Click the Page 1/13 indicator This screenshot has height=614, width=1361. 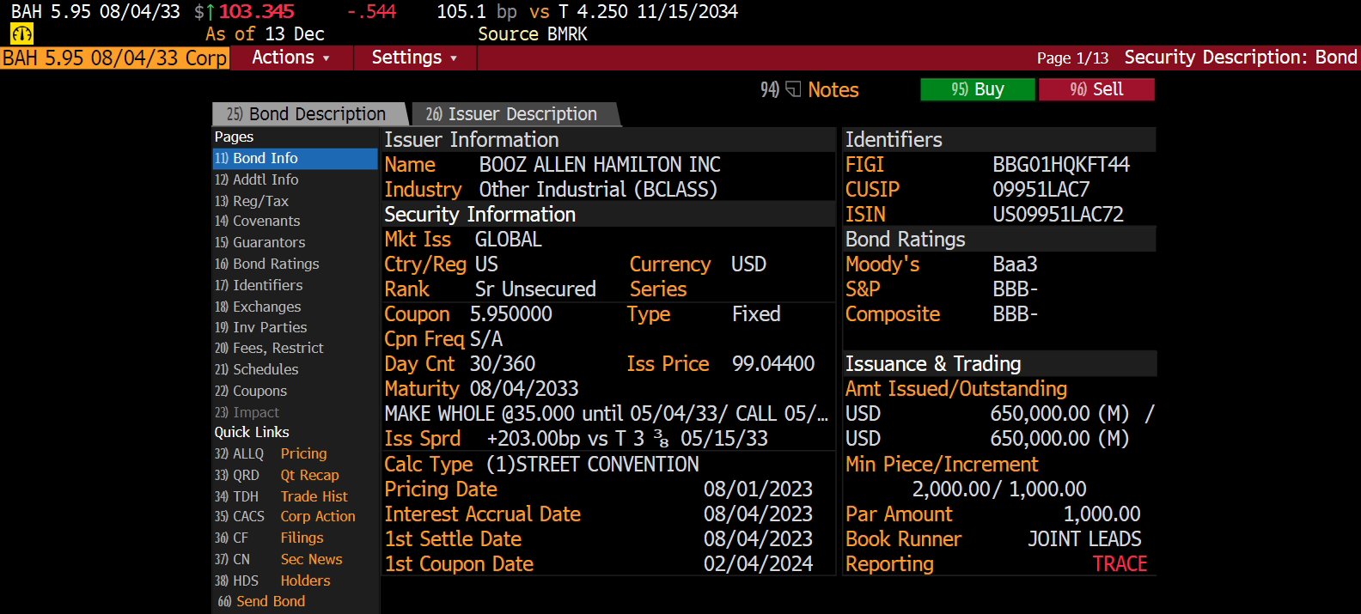tap(1072, 58)
